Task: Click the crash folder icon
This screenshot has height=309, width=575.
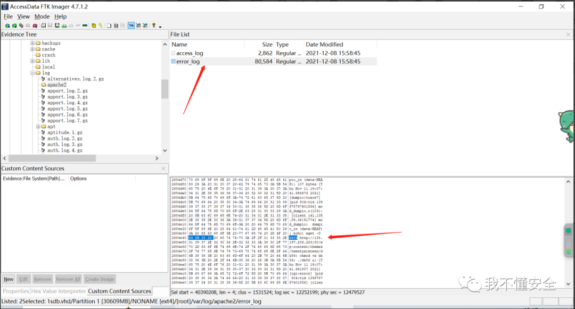Action: (38, 55)
